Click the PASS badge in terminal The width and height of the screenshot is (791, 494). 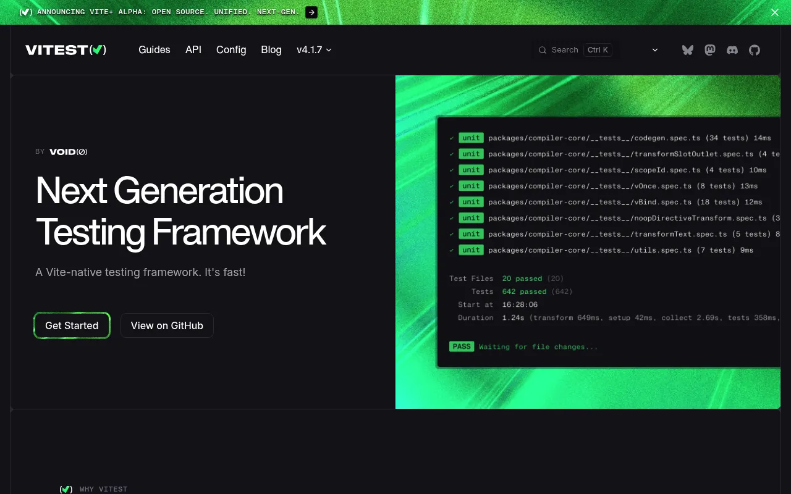(462, 346)
